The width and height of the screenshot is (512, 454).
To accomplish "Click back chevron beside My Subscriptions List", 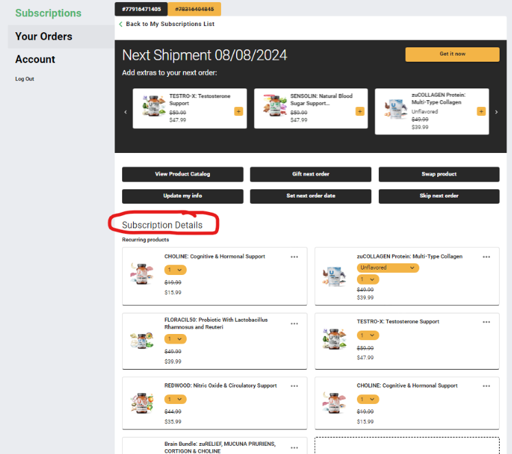I will pyautogui.click(x=121, y=24).
